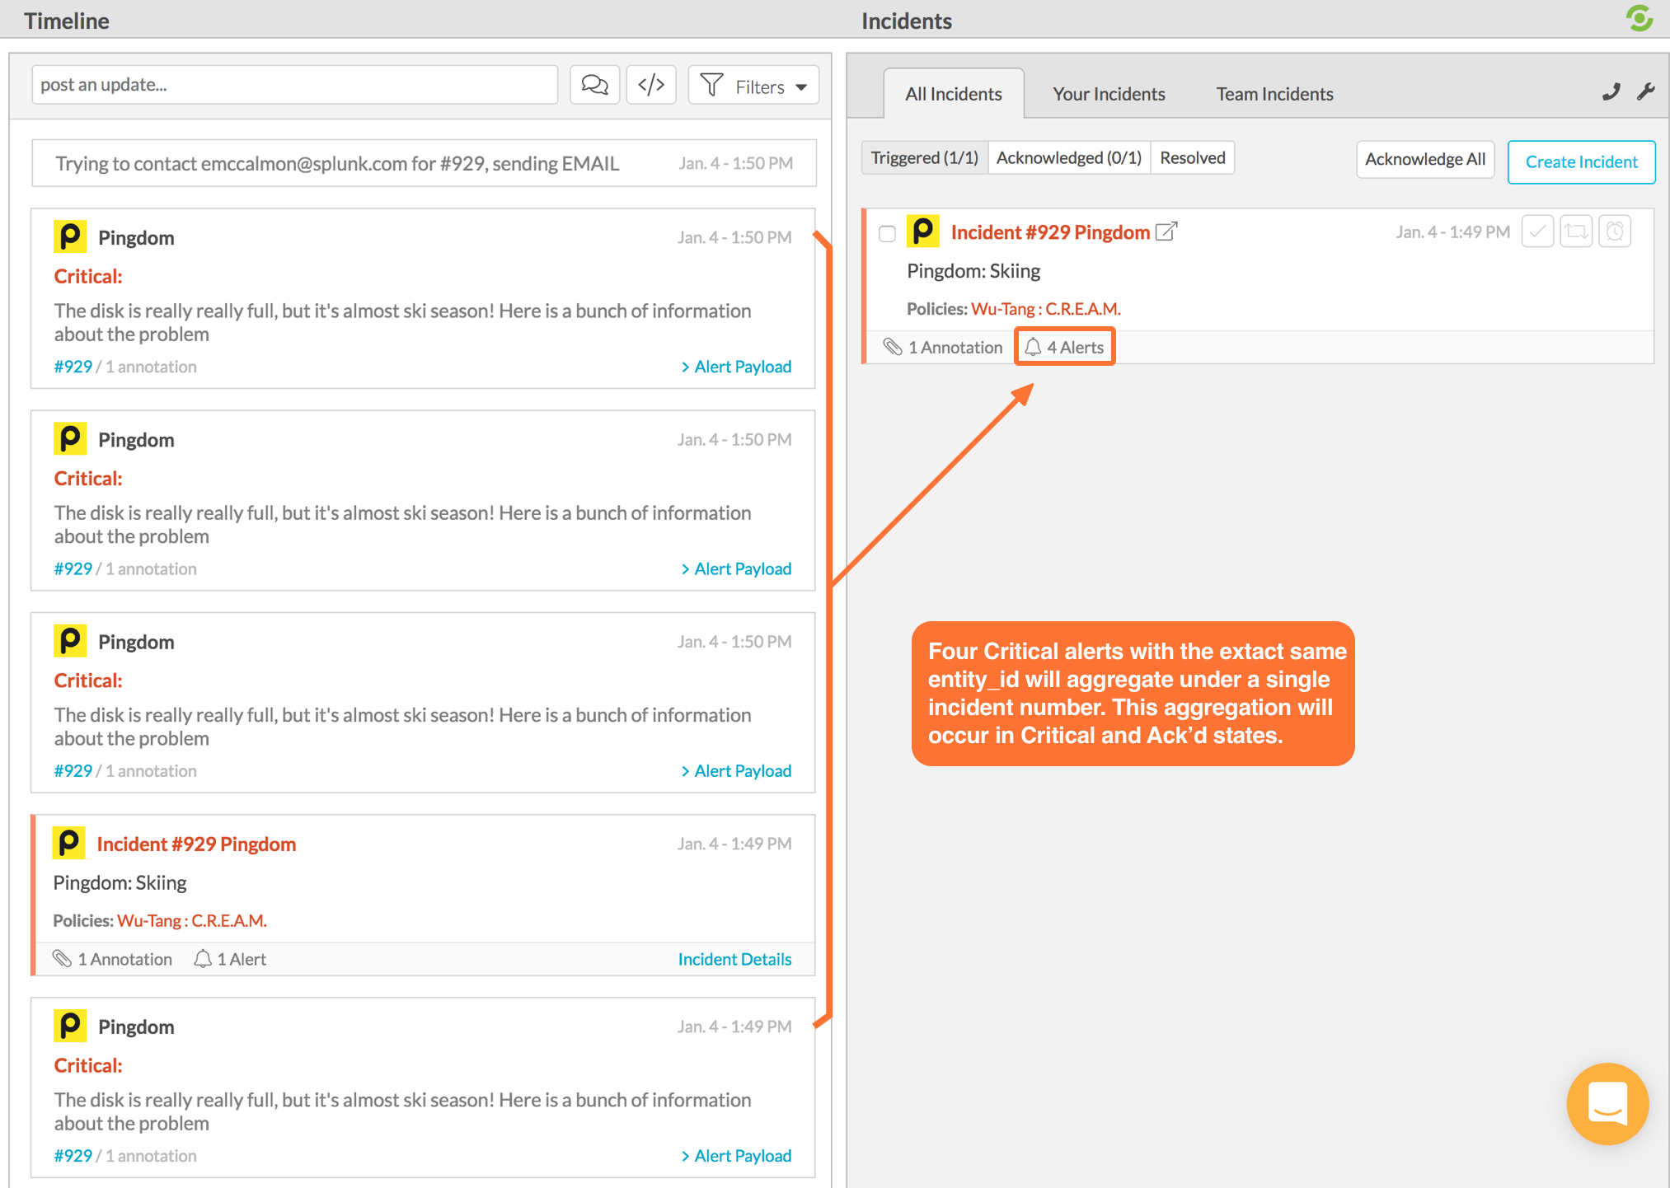The image size is (1670, 1188).
Task: Click the phone icon in Incidents panel
Action: click(x=1611, y=92)
